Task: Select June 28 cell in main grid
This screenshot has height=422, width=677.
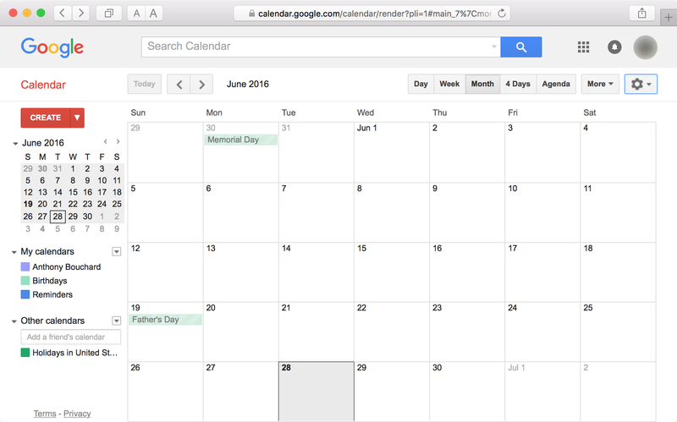Action: [x=316, y=392]
